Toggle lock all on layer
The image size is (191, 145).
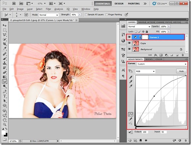point(147,32)
